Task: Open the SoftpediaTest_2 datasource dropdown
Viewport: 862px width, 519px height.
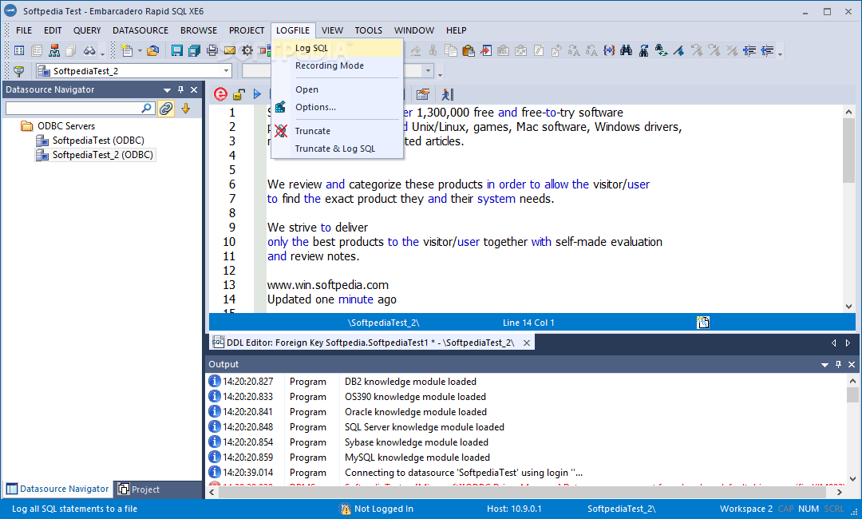Action: [226, 71]
